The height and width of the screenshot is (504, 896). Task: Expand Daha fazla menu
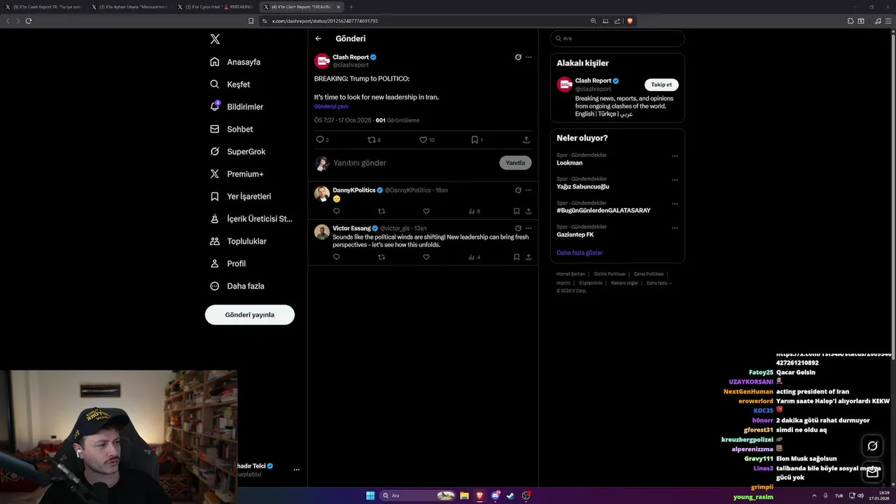click(x=237, y=286)
